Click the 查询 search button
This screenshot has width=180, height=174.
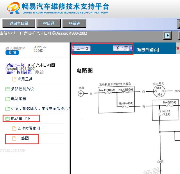(x=12, y=52)
